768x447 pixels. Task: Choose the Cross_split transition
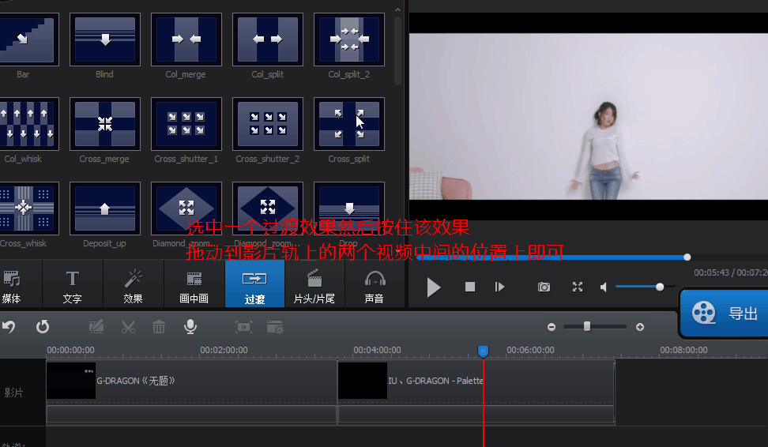pyautogui.click(x=348, y=124)
